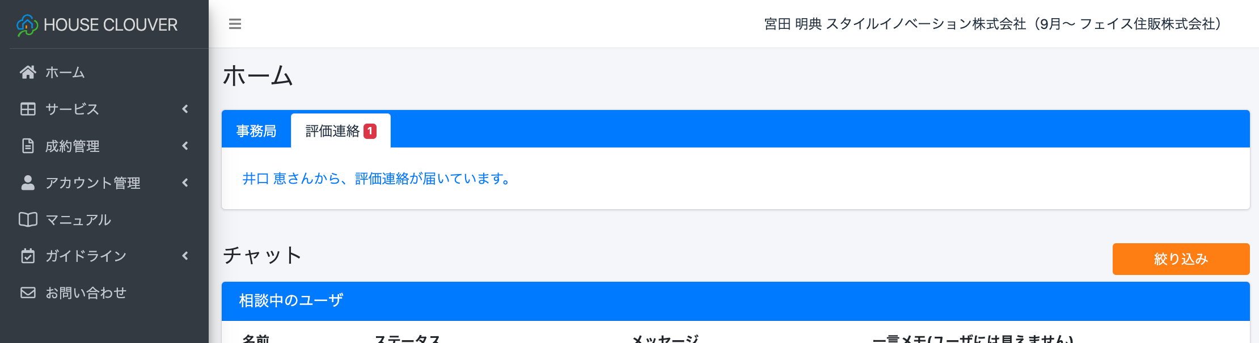Expand the アカウント管理 submenu chevron
This screenshot has height=343, width=1259.
click(x=185, y=183)
